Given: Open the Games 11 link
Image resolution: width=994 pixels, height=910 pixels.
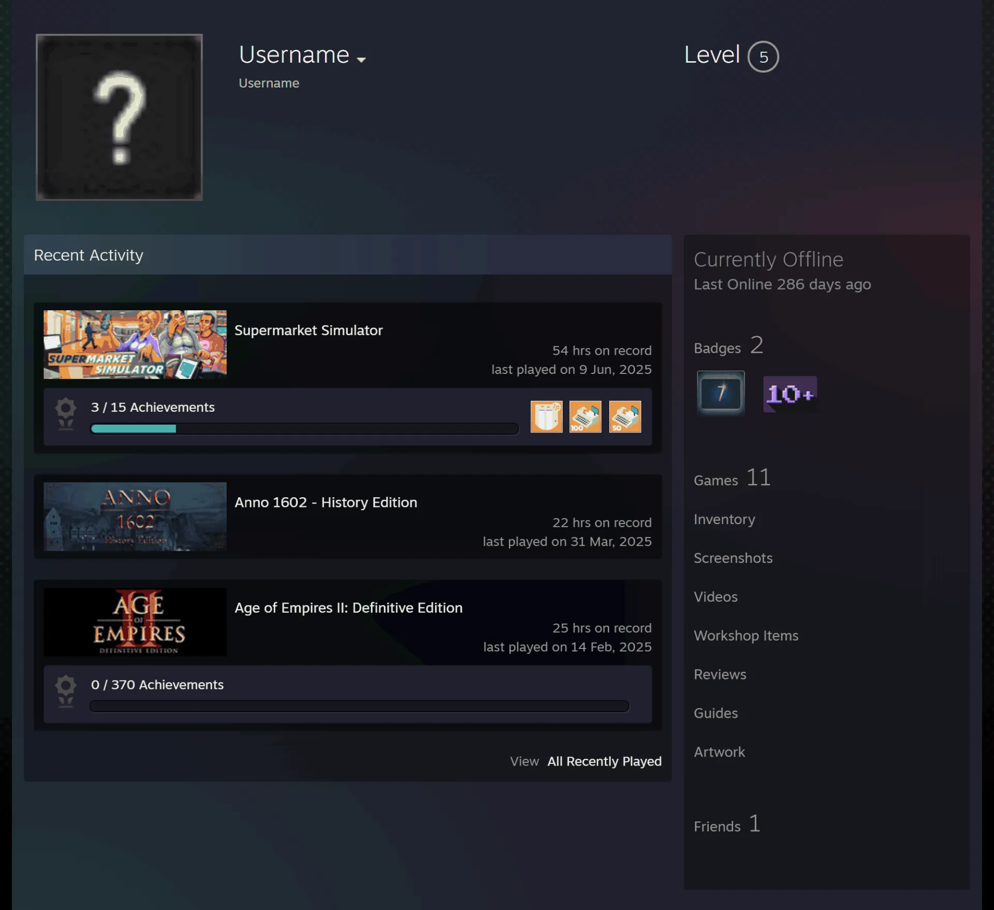Looking at the screenshot, I should (732, 478).
